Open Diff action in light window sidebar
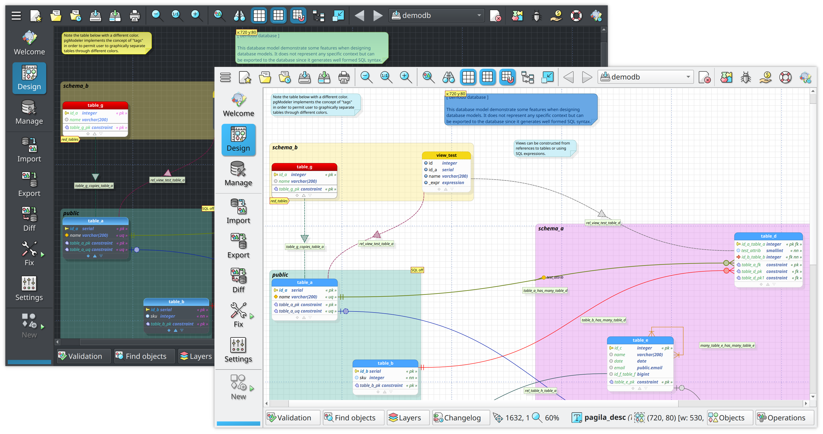This screenshot has height=434, width=823. (238, 281)
